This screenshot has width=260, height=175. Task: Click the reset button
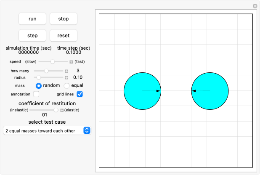click(64, 35)
